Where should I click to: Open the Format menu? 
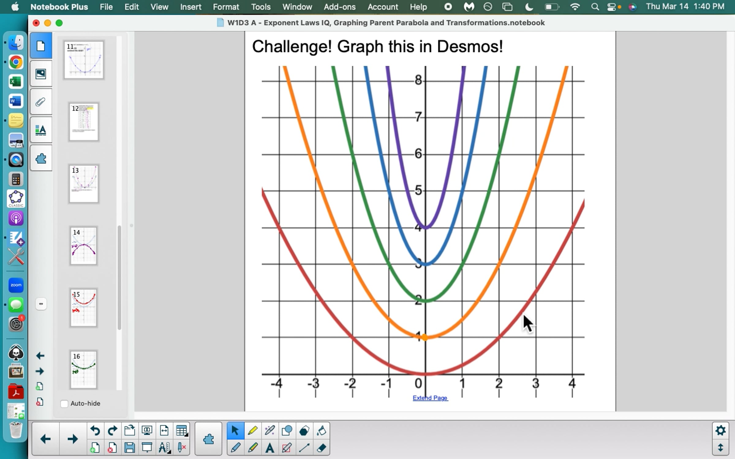pos(226,7)
